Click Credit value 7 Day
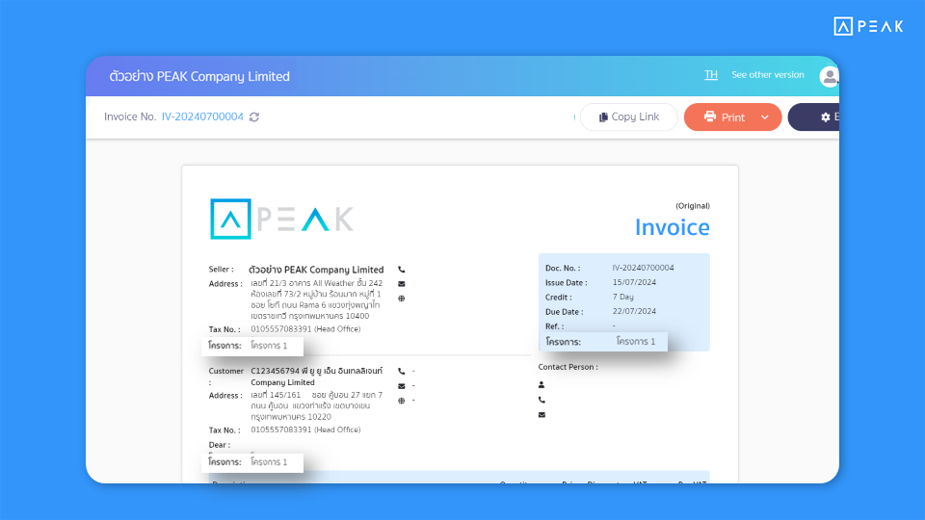925x520 pixels. pyautogui.click(x=623, y=297)
